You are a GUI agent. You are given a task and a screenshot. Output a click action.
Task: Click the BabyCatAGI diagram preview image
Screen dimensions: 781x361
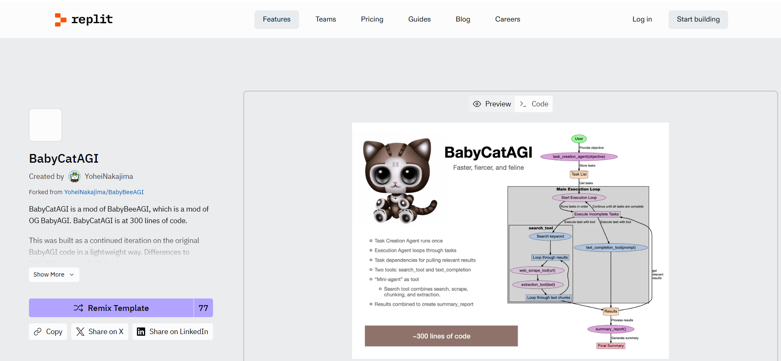(x=510, y=241)
